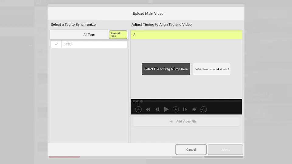Click Select File or Drag & Drop Here

point(166,69)
